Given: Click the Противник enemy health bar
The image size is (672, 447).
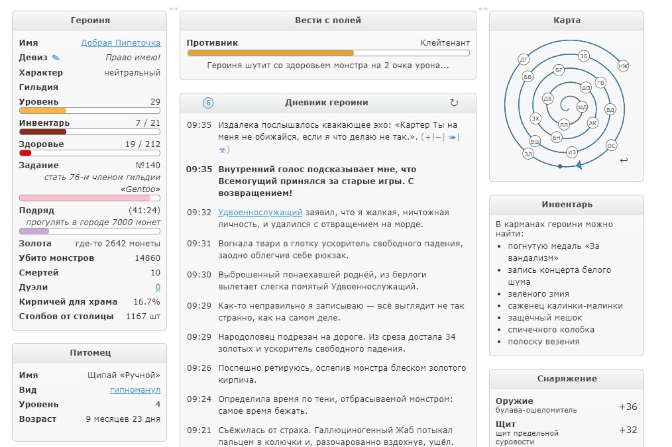Looking at the screenshot, I should click(328, 53).
